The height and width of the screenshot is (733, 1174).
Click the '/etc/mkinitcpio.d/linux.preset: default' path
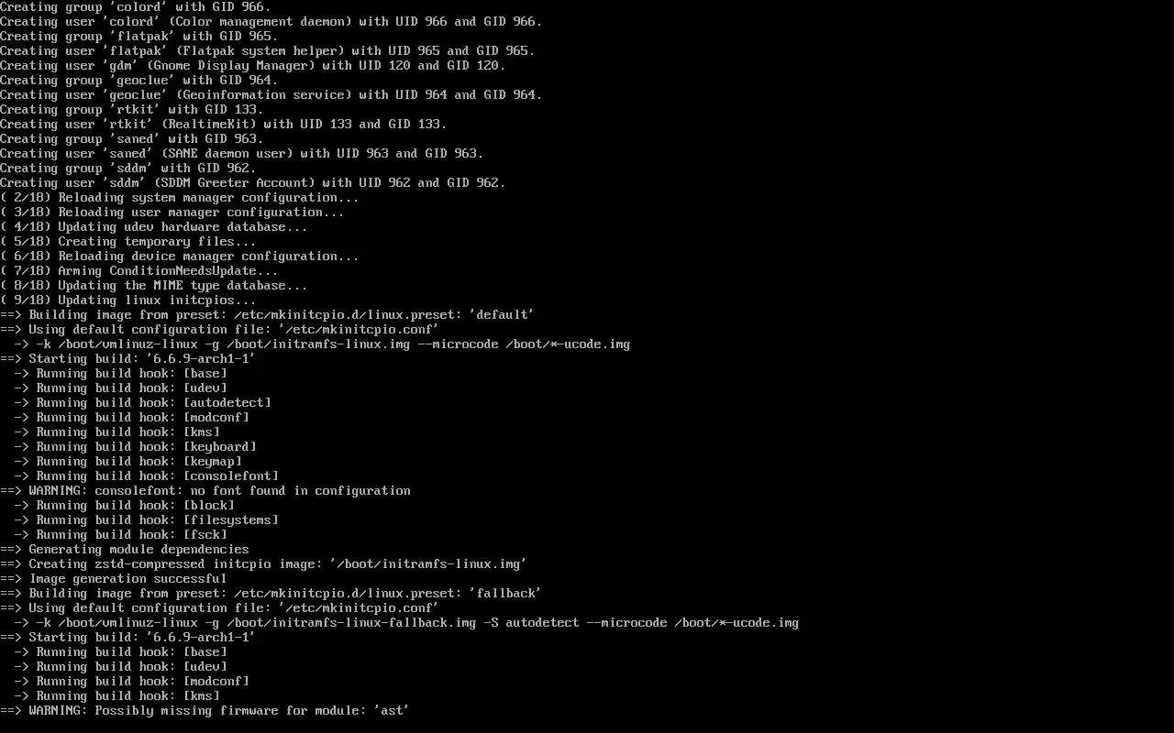pos(383,314)
